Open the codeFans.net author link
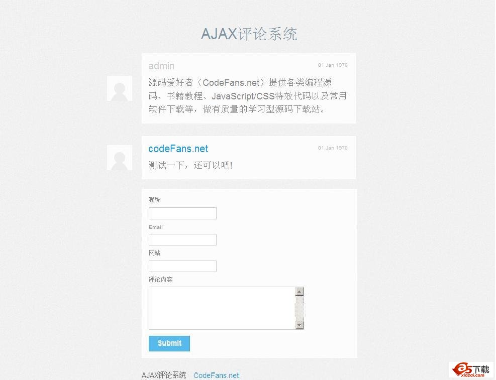Image resolution: width=496 pixels, height=380 pixels. (178, 149)
